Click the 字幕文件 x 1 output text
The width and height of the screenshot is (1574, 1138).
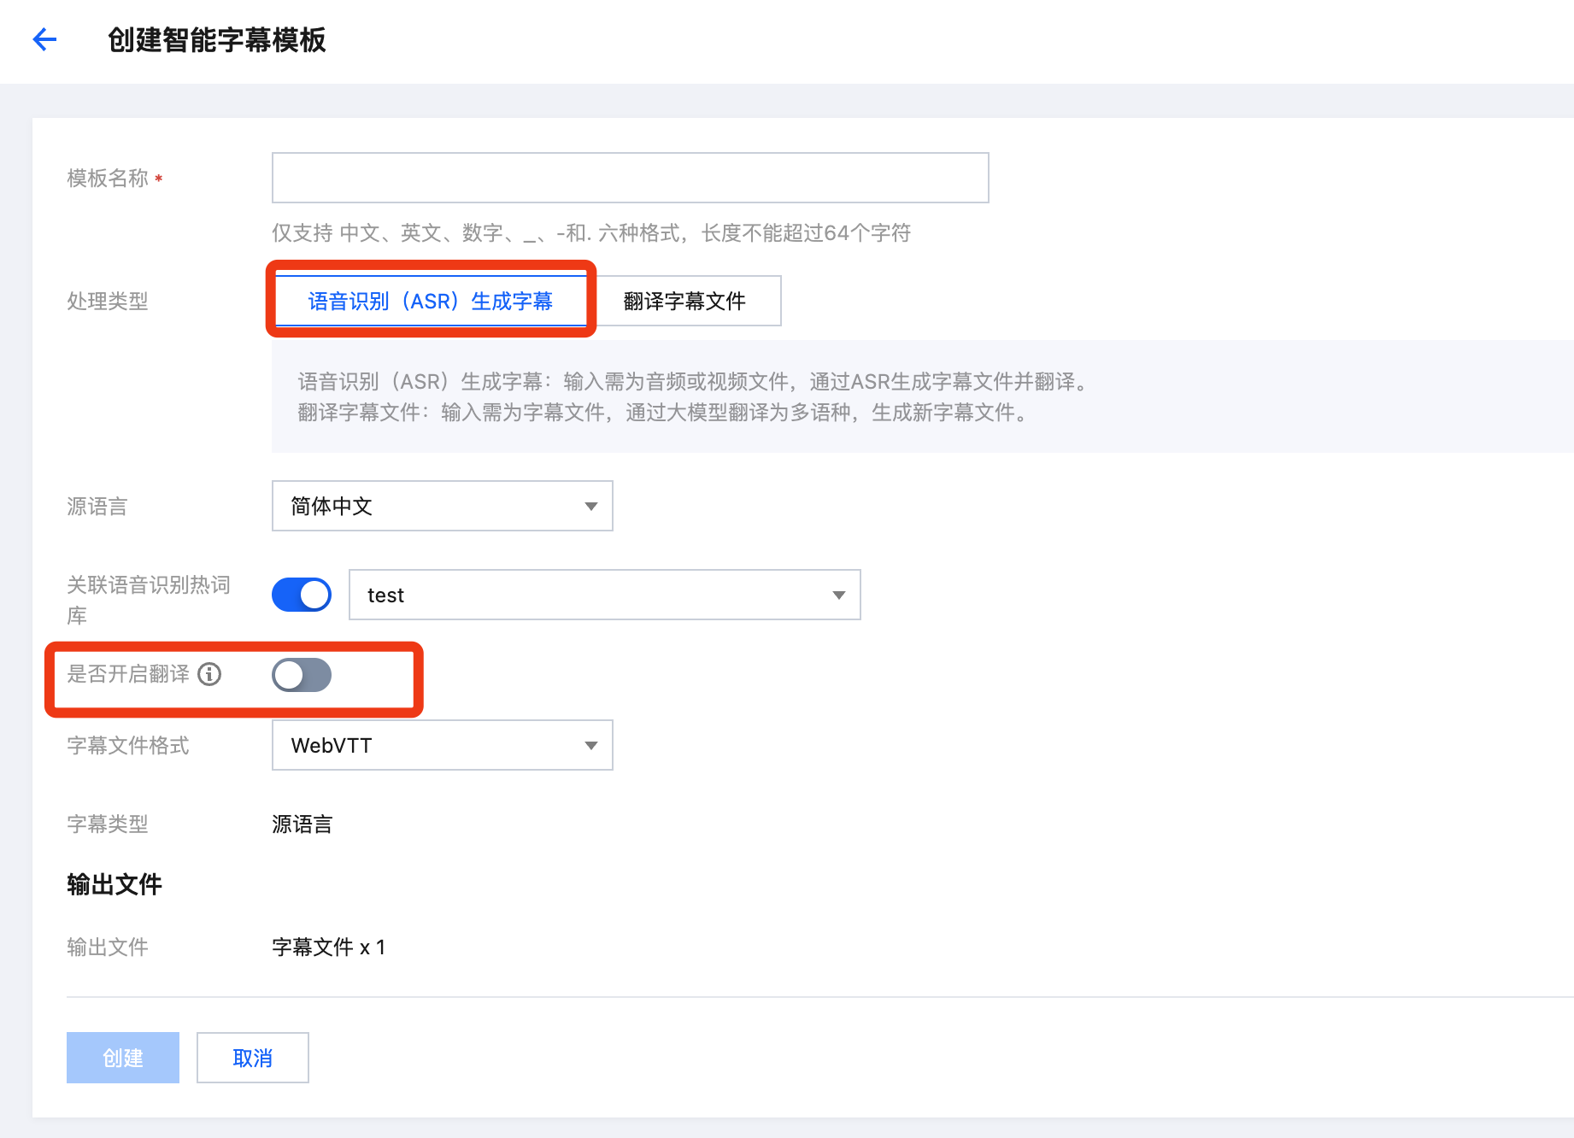coord(328,947)
